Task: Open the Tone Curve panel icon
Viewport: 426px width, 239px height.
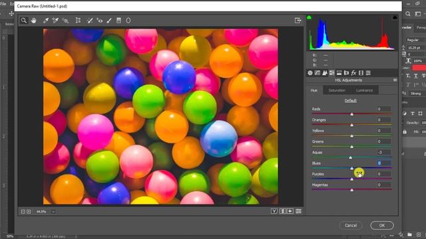Action: [x=318, y=73]
